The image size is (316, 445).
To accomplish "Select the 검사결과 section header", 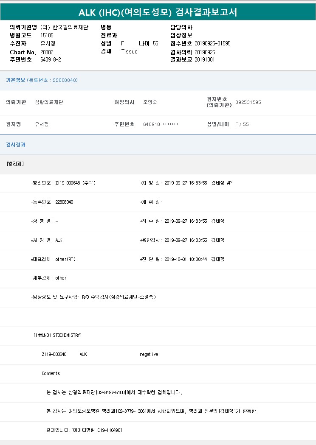I will (16, 145).
